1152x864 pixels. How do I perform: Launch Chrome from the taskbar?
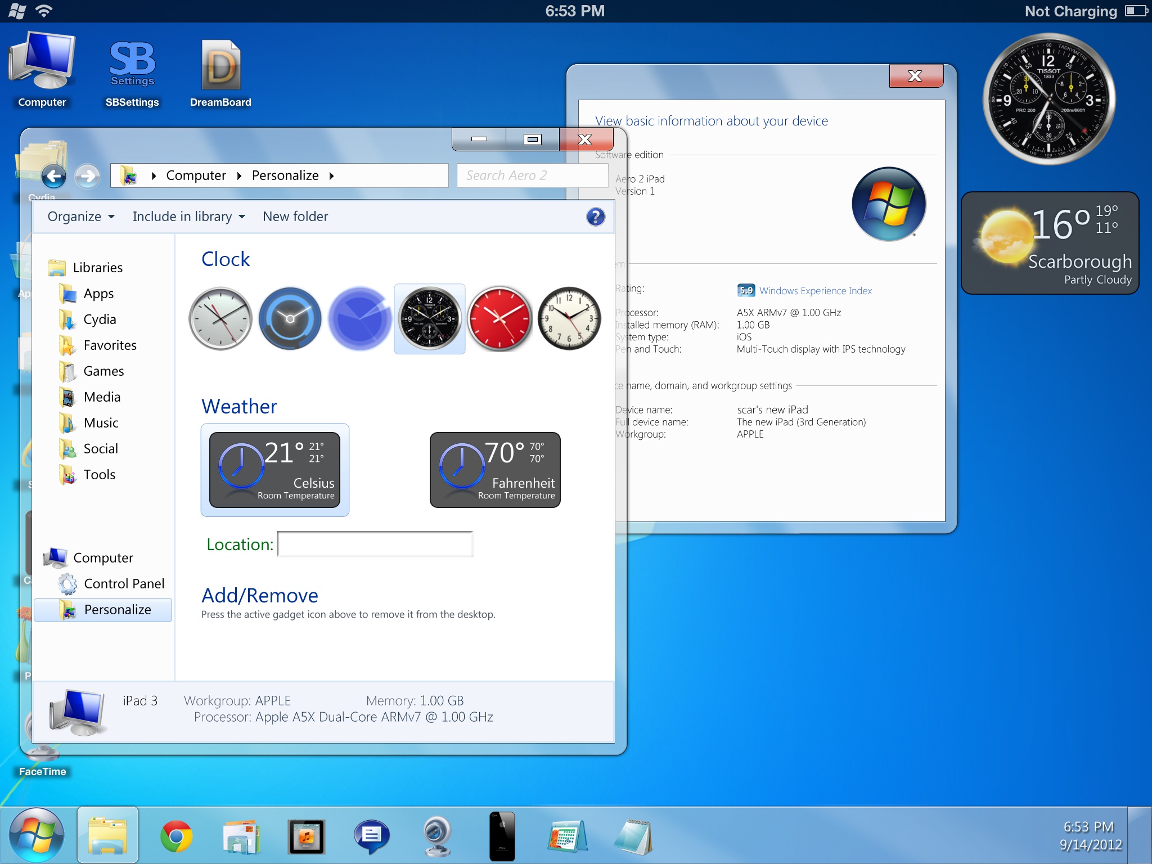(176, 836)
